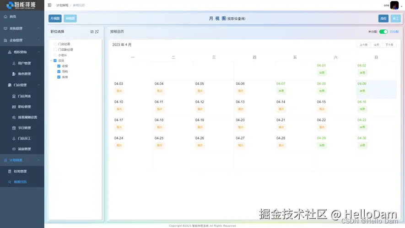
Task: Click the 休息 tag on 04-01
Action: point(322,73)
